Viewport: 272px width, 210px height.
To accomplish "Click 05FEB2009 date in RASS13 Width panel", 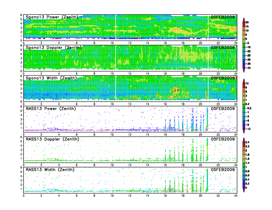I will tap(223, 170).
